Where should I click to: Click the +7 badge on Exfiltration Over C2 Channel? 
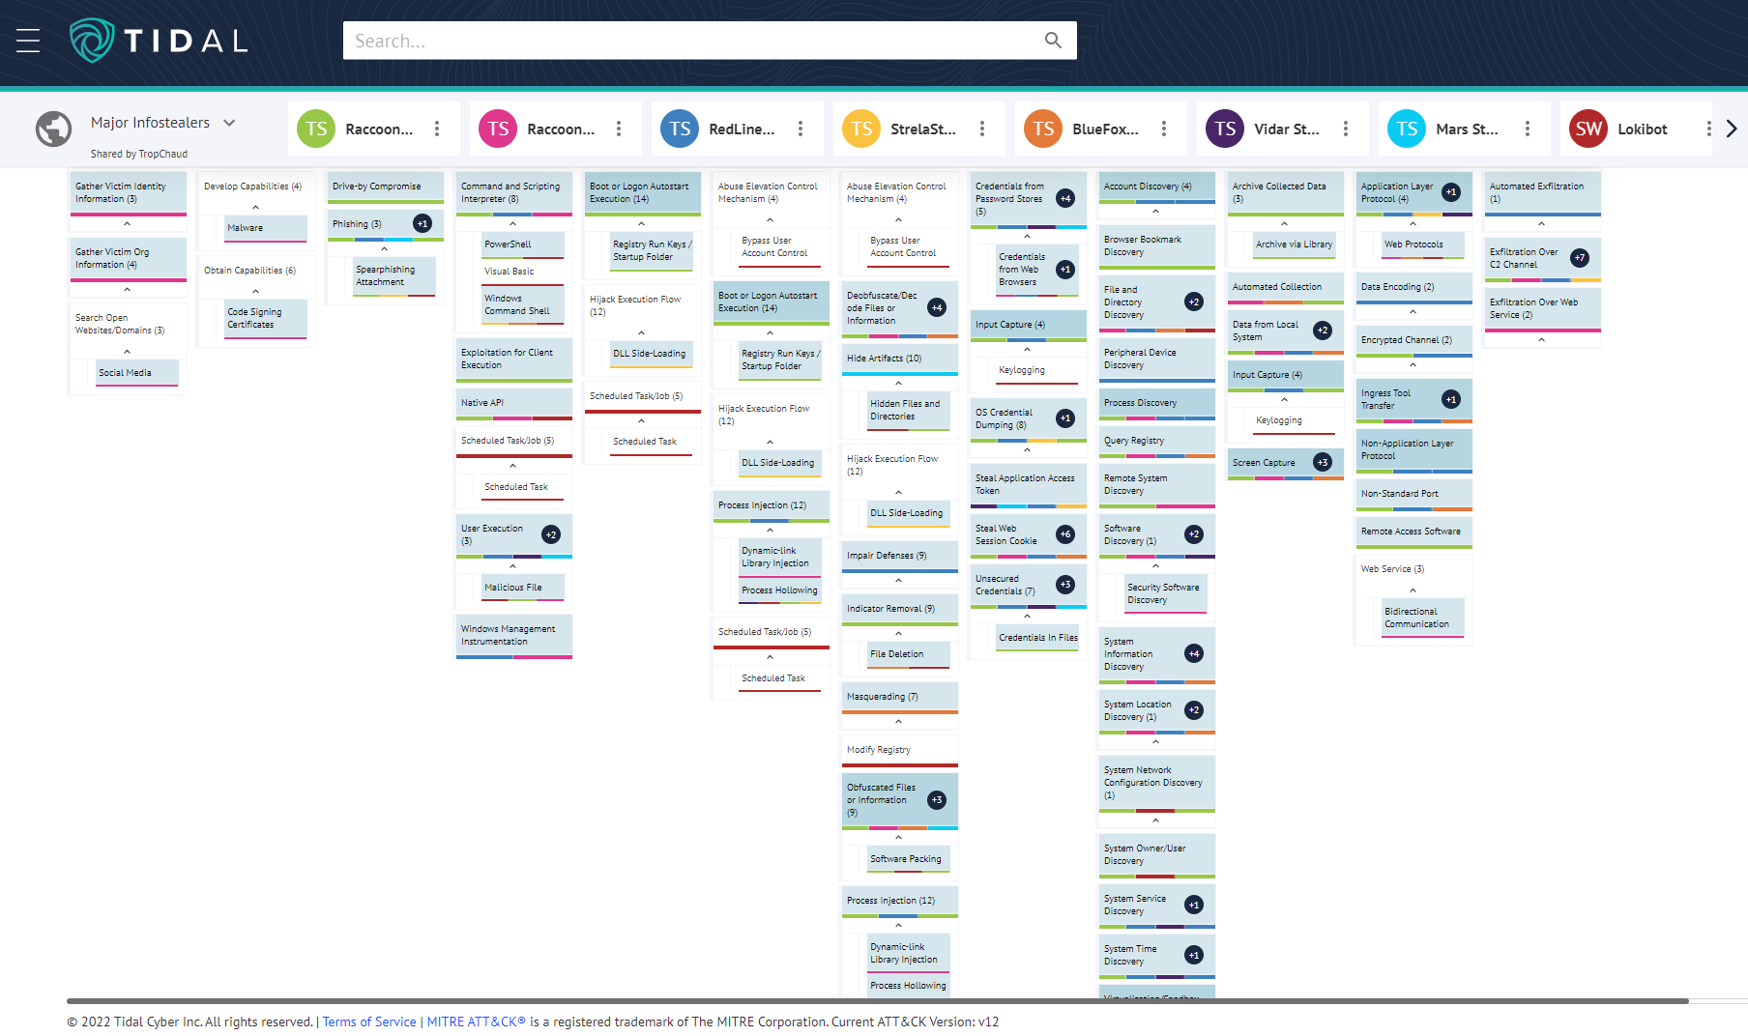1580,258
